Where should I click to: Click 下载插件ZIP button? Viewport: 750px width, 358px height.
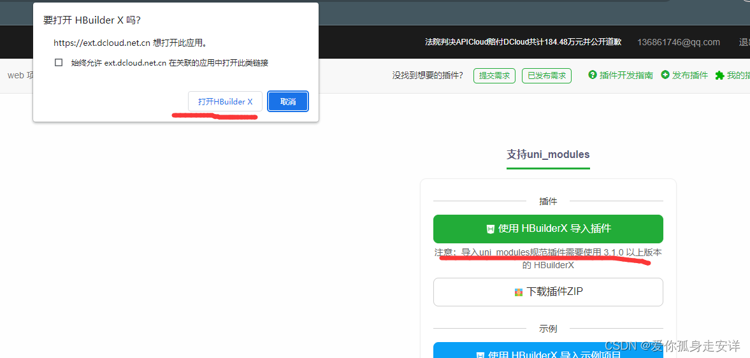(x=548, y=292)
